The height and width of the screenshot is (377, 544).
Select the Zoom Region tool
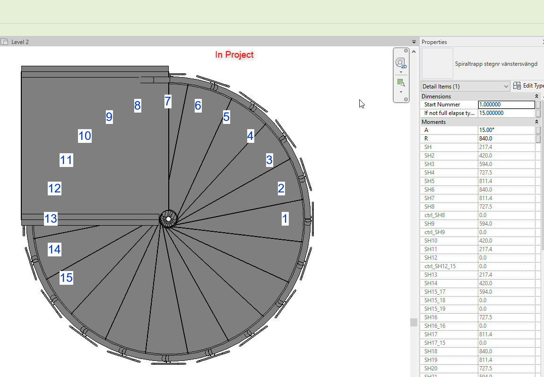coord(400,82)
